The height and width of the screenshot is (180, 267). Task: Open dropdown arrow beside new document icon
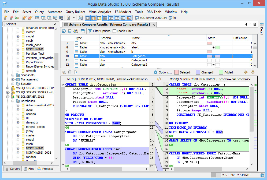tap(74, 18)
